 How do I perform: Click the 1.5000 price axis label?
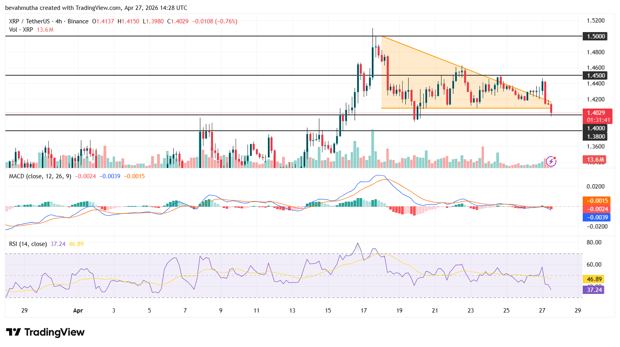point(595,36)
